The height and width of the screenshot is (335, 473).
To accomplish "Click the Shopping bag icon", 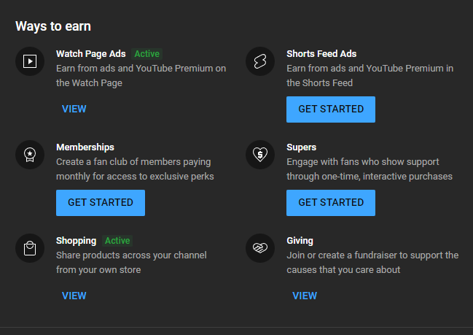I will point(30,248).
